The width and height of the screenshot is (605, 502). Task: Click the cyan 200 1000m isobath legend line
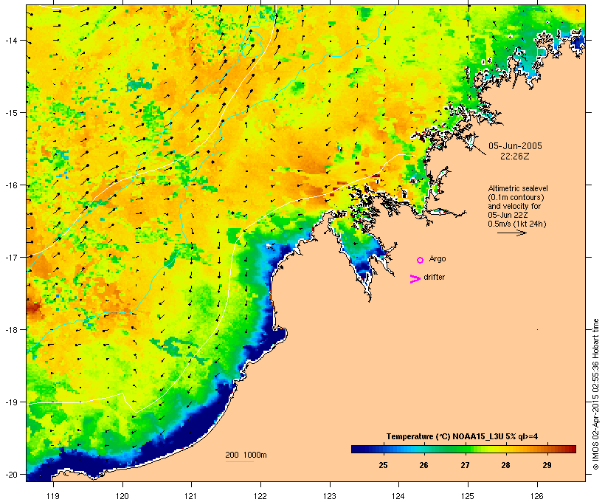(240, 462)
